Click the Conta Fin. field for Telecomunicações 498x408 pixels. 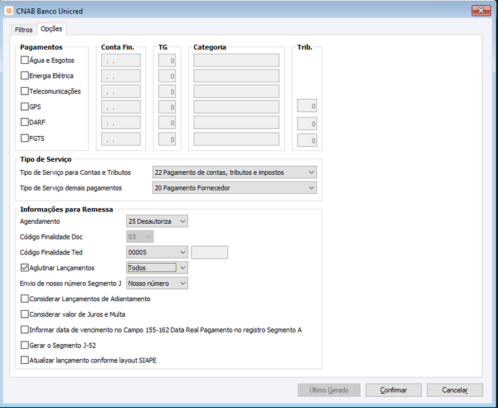pyautogui.click(x=121, y=92)
